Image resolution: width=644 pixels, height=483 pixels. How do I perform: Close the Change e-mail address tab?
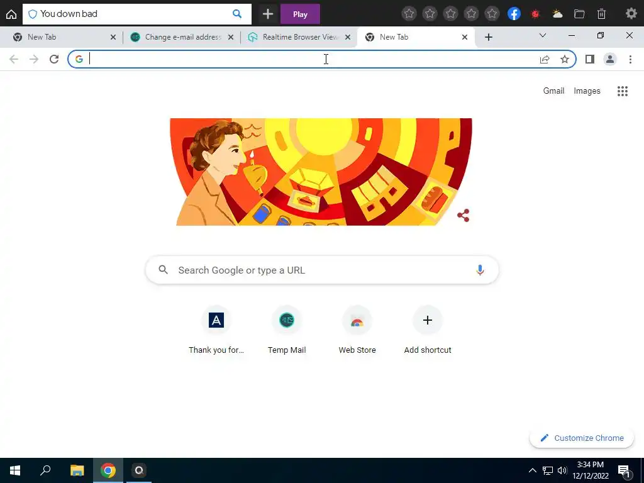pos(230,37)
